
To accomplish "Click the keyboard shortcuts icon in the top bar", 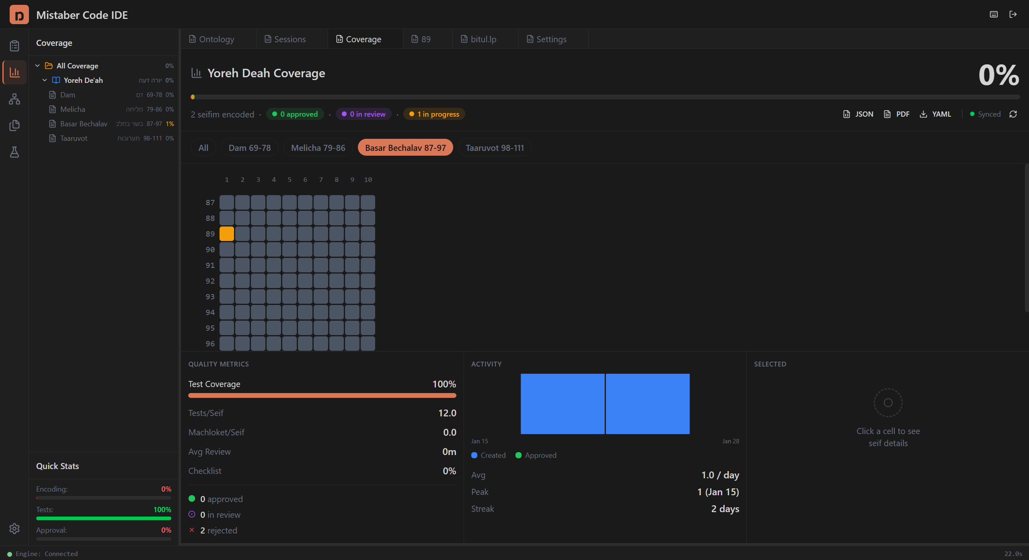I will [x=994, y=14].
